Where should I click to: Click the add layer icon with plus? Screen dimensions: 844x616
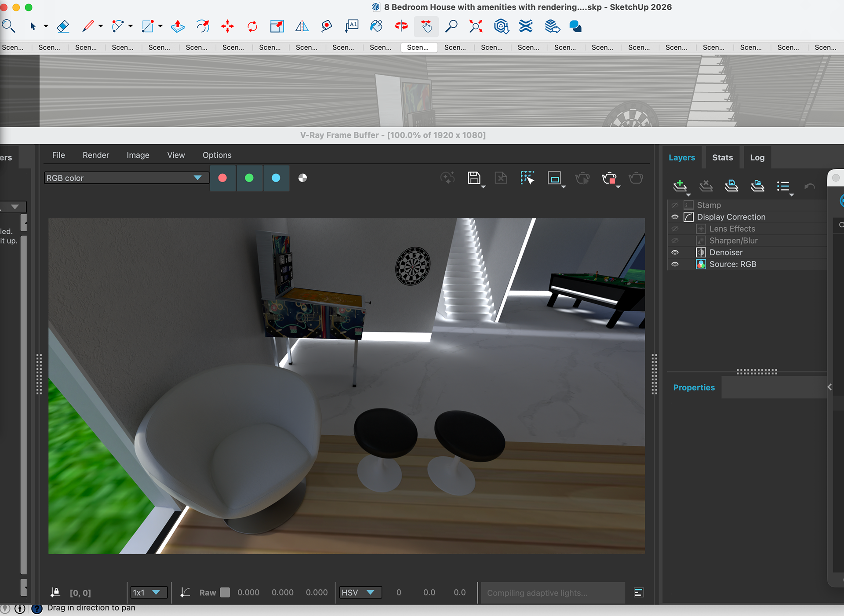[680, 186]
